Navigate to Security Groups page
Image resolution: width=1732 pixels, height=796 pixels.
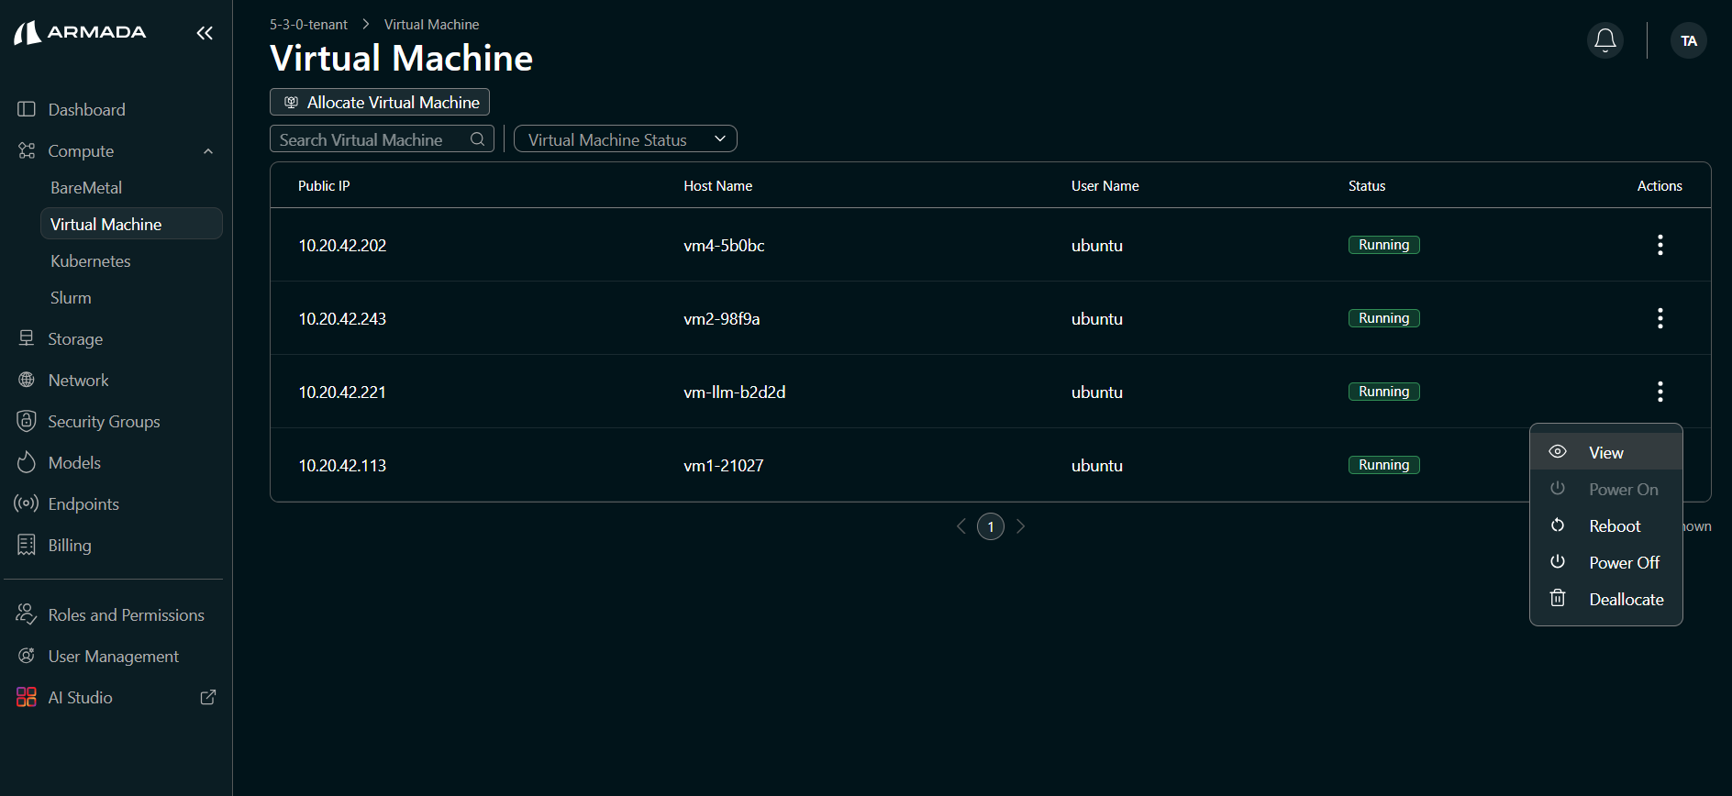104,422
